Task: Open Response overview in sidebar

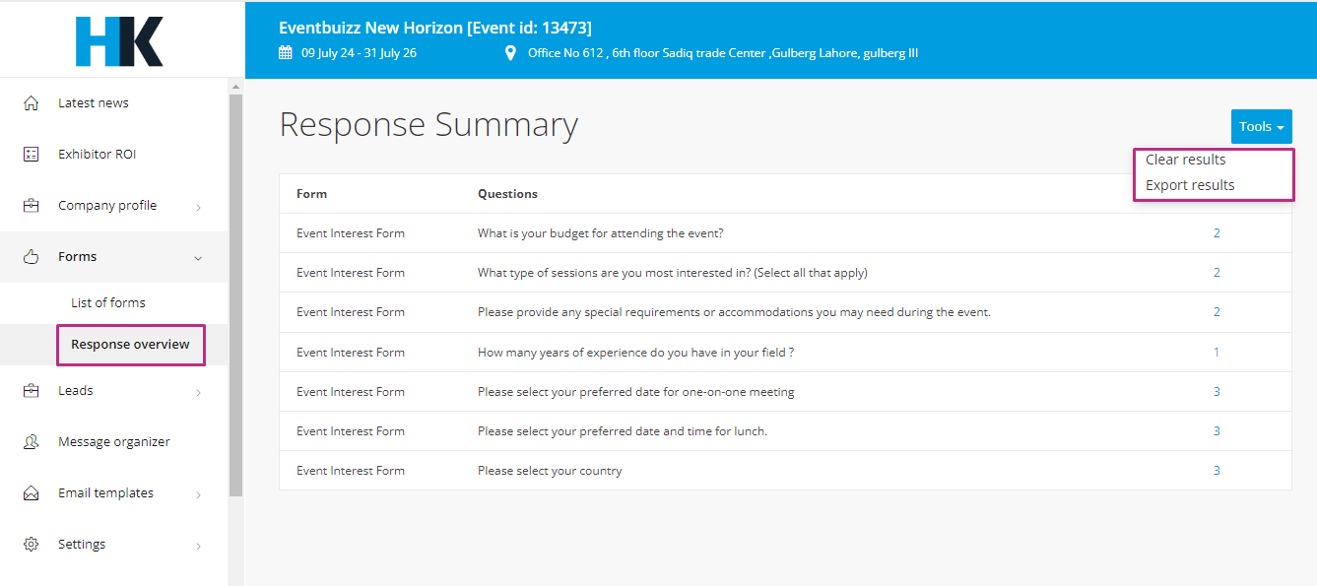Action: [x=130, y=345]
